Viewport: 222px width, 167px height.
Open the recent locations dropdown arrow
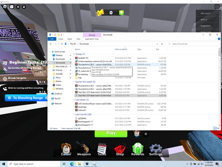[x=59, y=44]
